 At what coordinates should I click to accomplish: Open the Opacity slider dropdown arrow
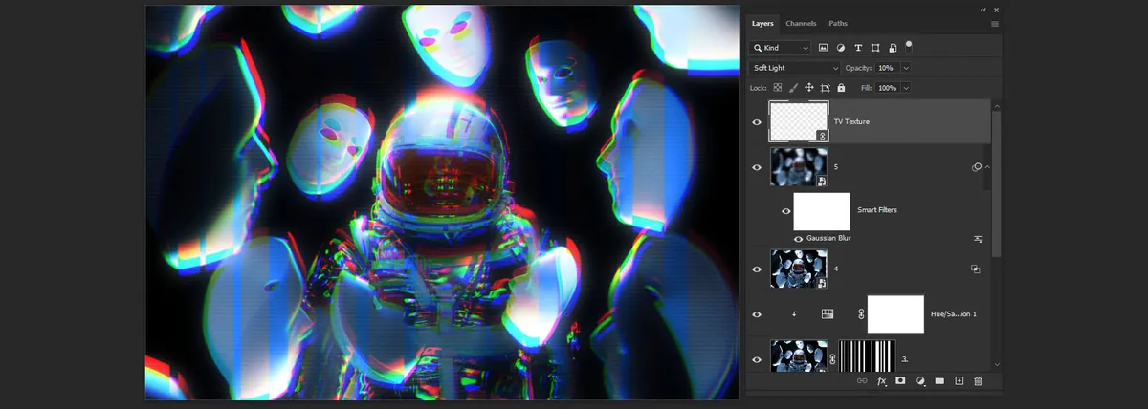(x=906, y=68)
